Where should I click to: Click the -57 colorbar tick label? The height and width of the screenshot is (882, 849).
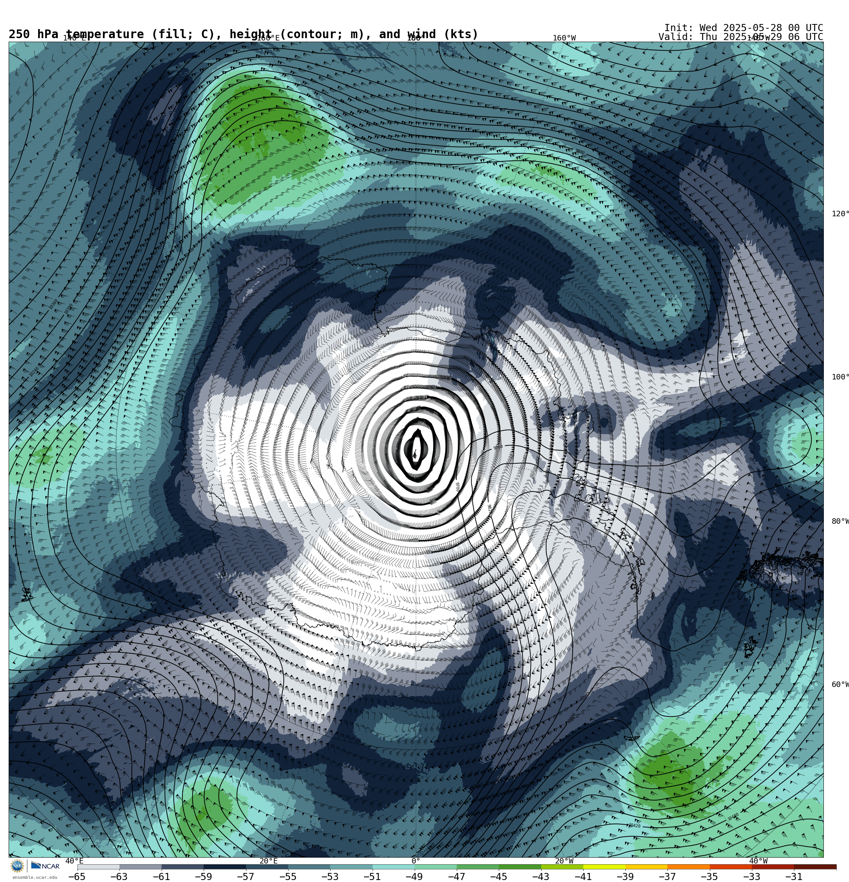tap(246, 876)
